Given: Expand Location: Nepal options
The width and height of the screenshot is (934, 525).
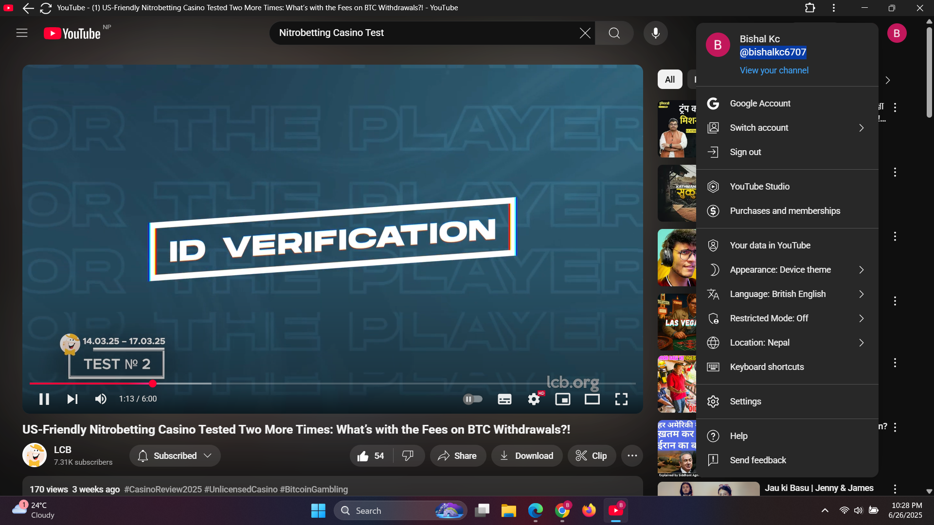Looking at the screenshot, I should click(x=787, y=343).
